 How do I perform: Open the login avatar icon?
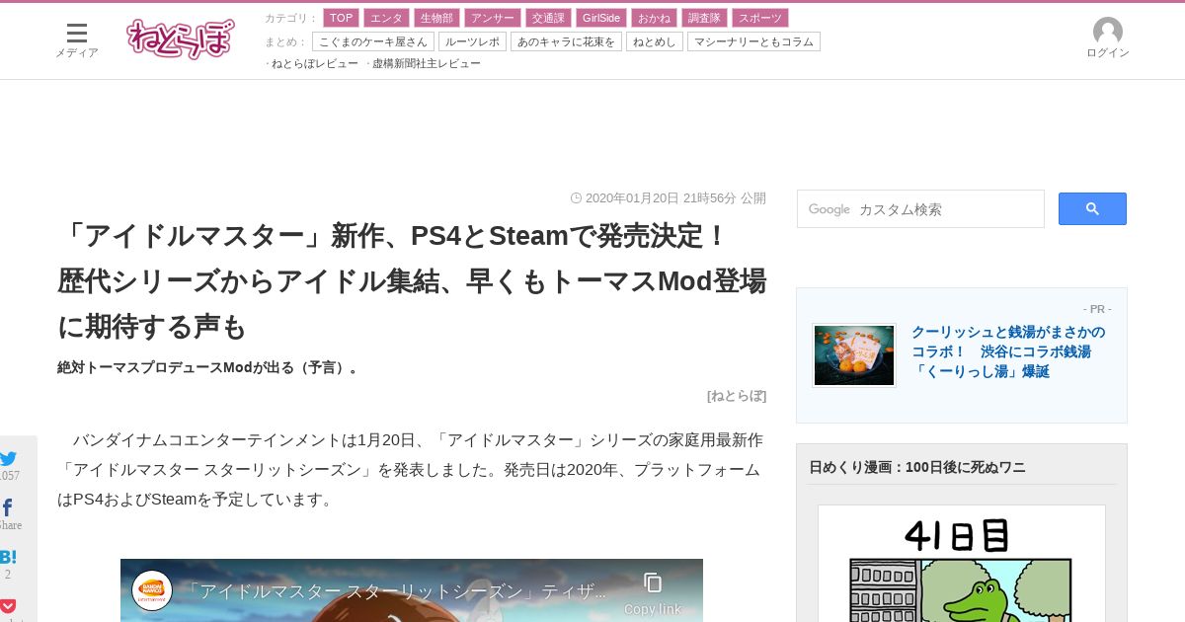(1108, 31)
